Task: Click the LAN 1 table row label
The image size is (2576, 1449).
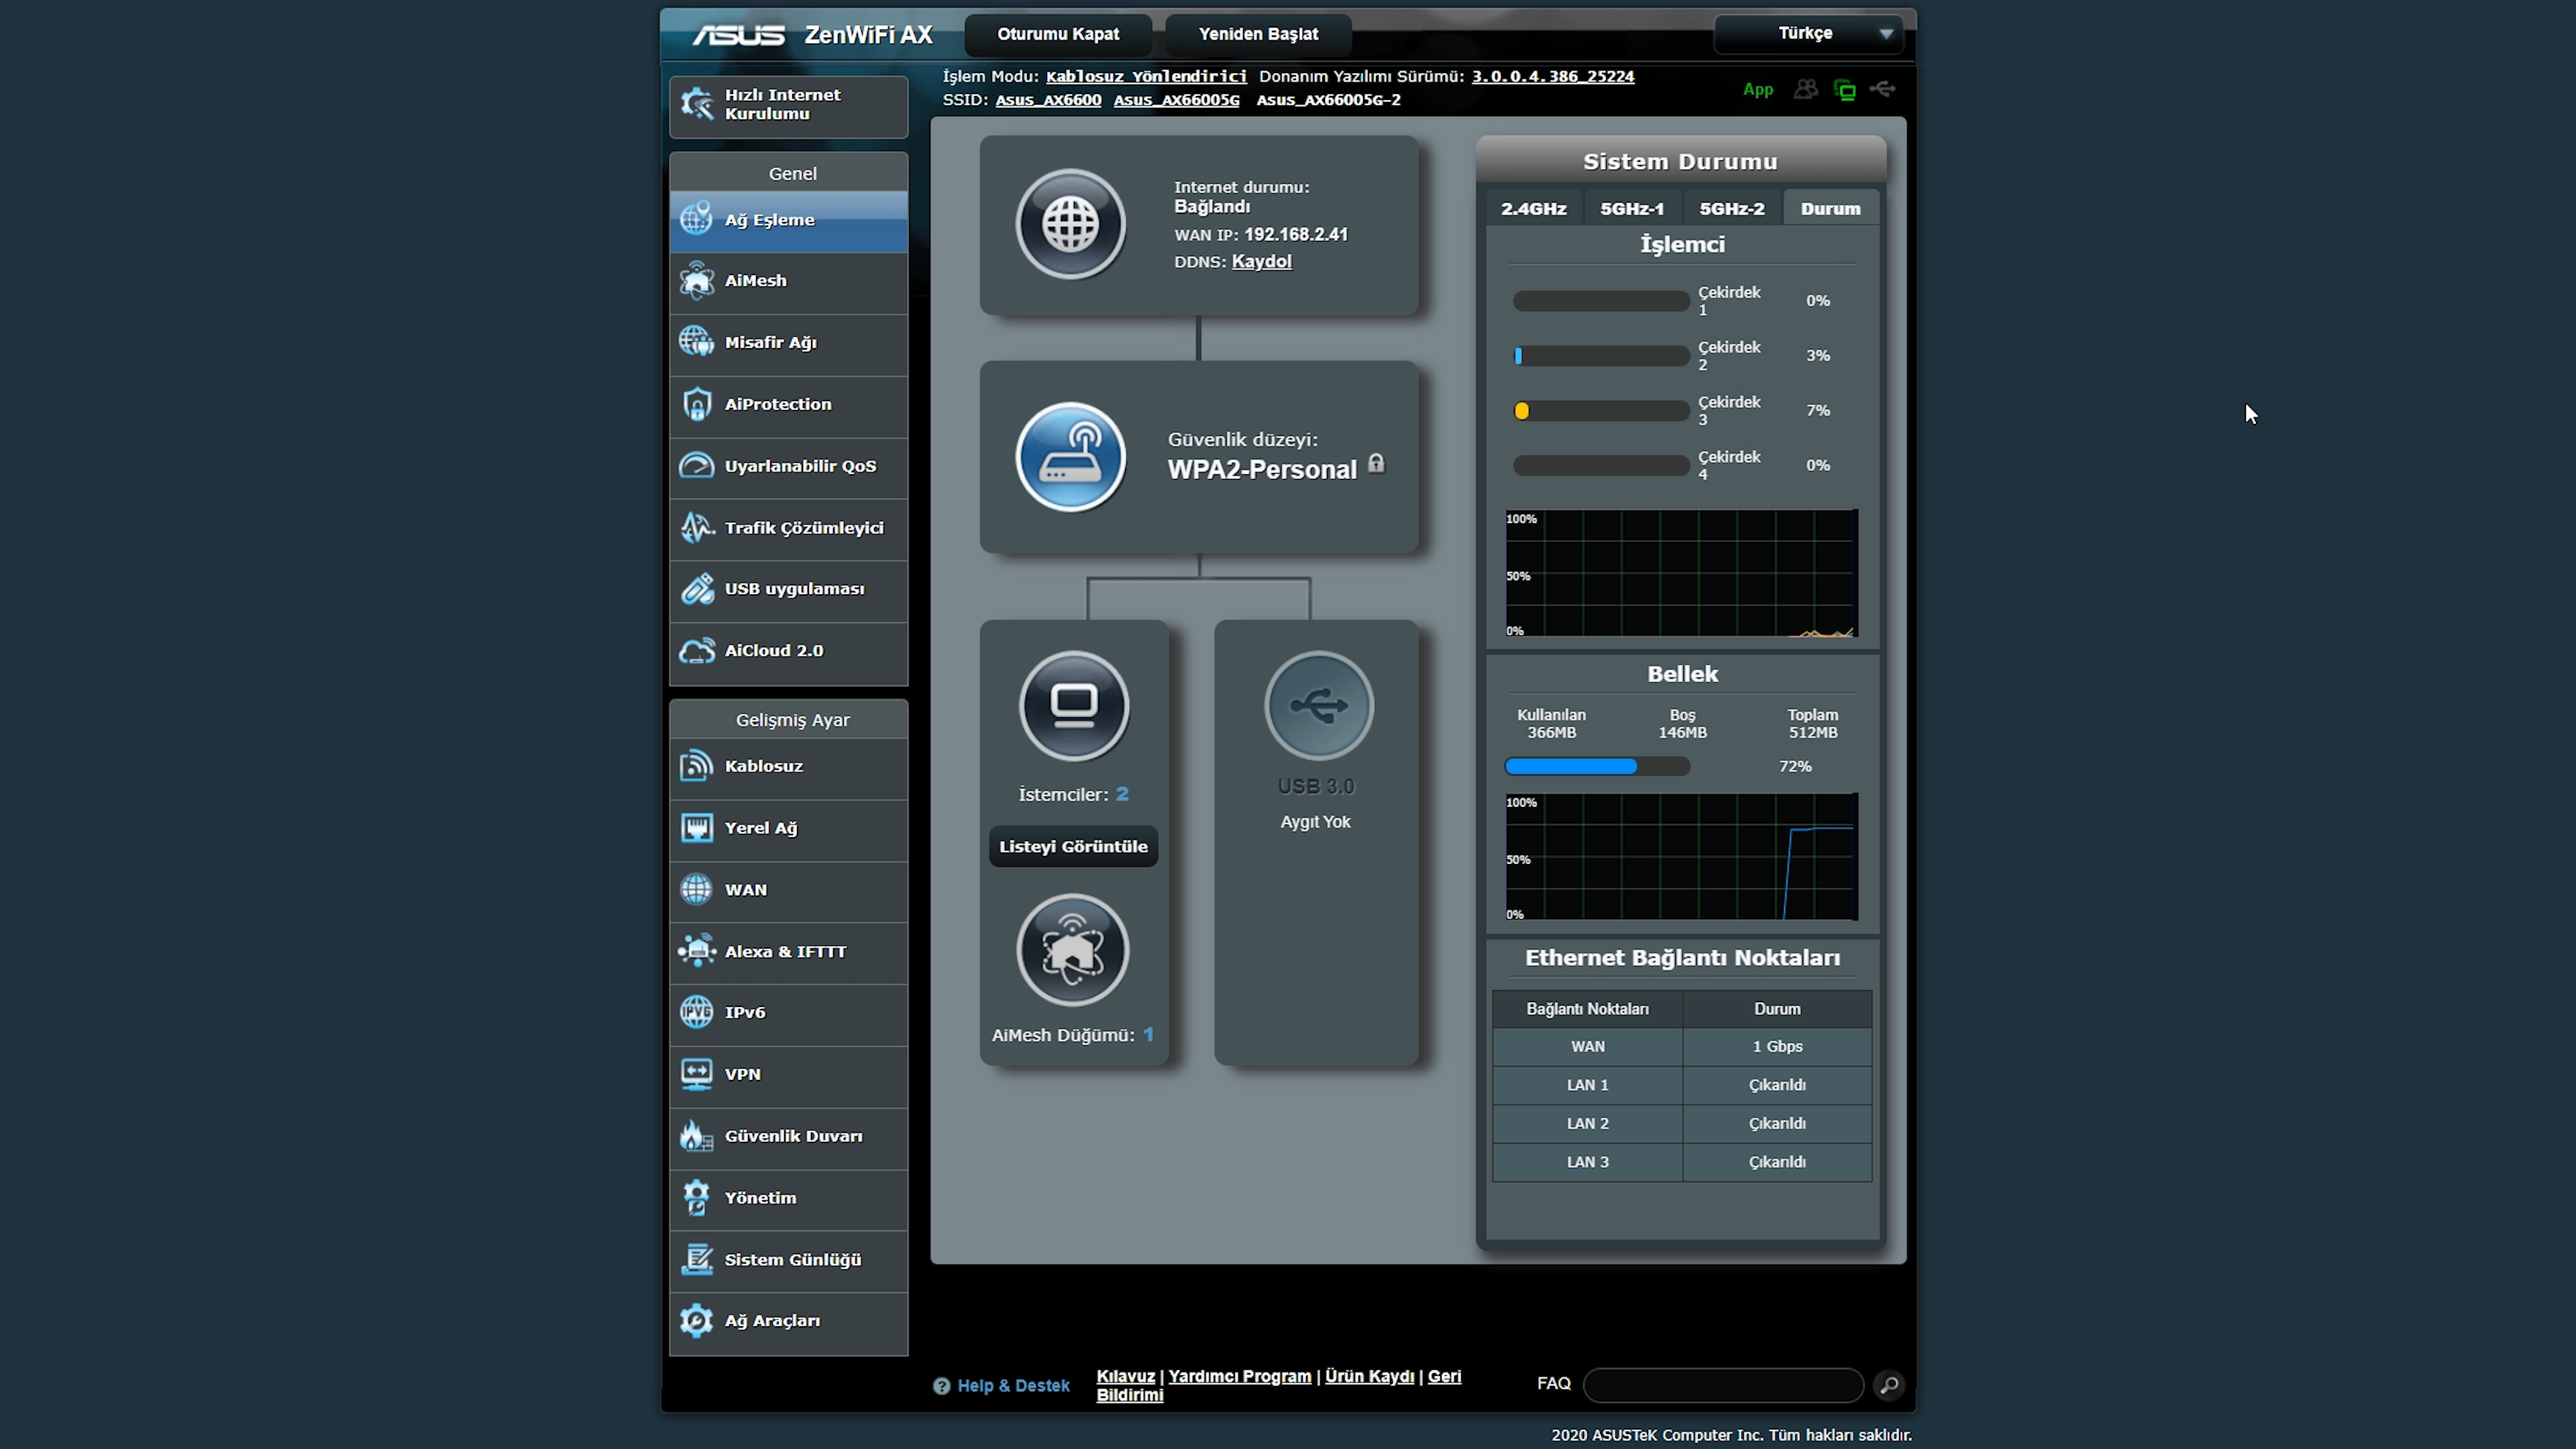Action: coord(1587,1086)
